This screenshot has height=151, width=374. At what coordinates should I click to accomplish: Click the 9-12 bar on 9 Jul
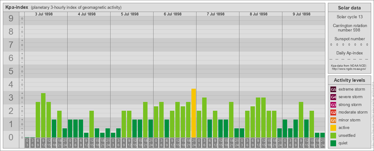click(x=301, y=120)
